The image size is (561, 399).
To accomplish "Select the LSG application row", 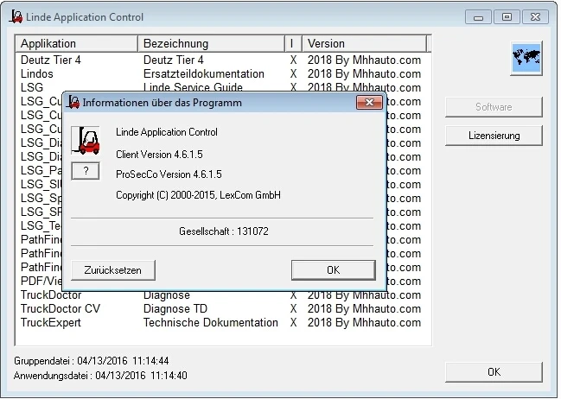I will 223,87.
